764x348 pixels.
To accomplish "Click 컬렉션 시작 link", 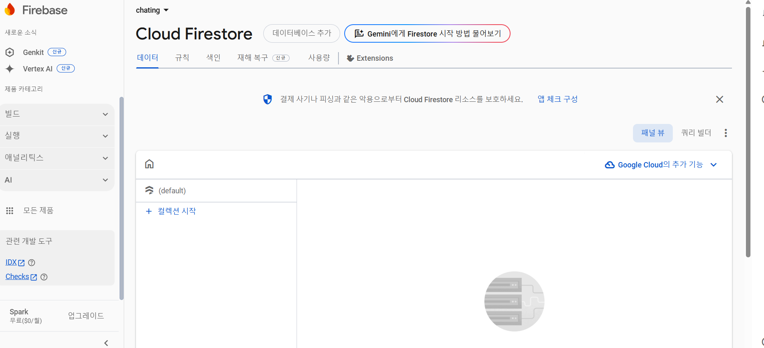I will tap(177, 211).
